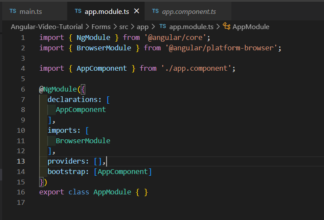Open Angular-Video-Tutorial in the breadcrumb
Image resolution: width=324 pixels, height=220 pixels.
[x=47, y=27]
